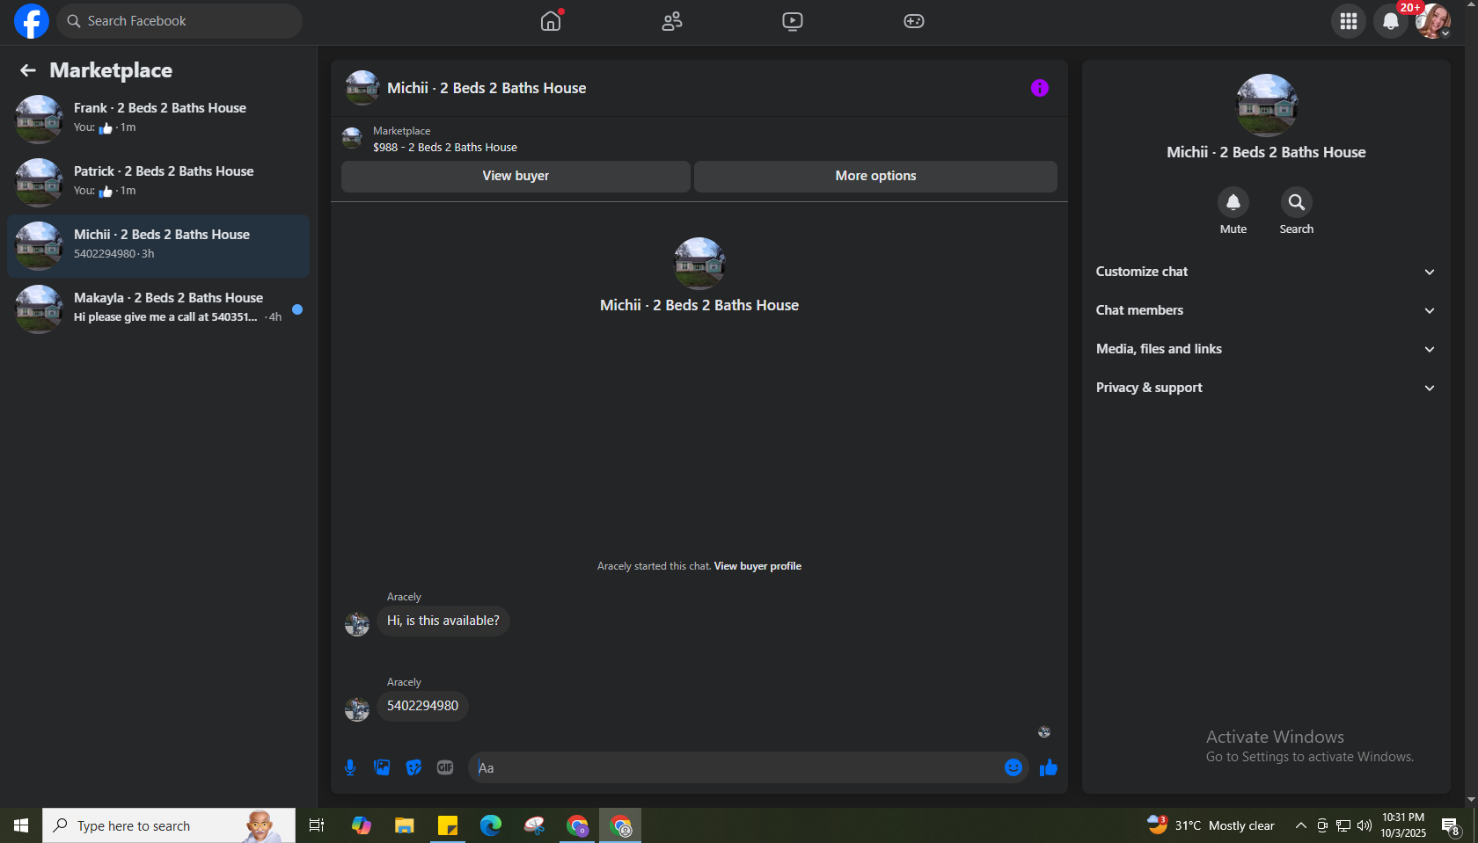Open the Copilot taskbar icon
Viewport: 1478px width, 843px height.
(361, 825)
